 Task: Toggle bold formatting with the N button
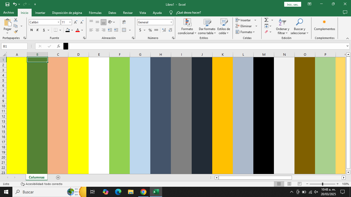pyautogui.click(x=32, y=30)
